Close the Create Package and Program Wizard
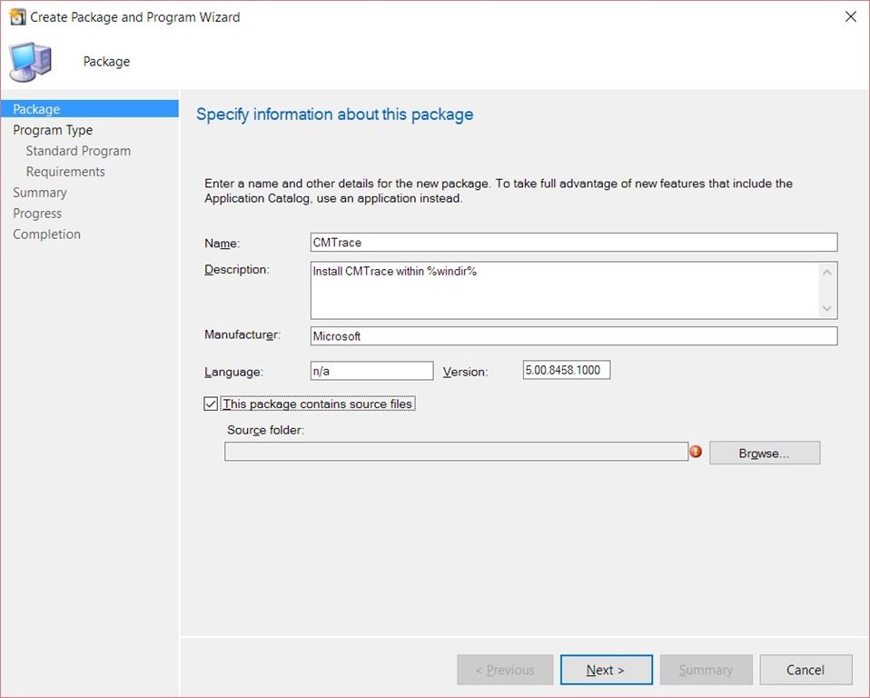Viewport: 870px width, 698px height. (x=851, y=16)
